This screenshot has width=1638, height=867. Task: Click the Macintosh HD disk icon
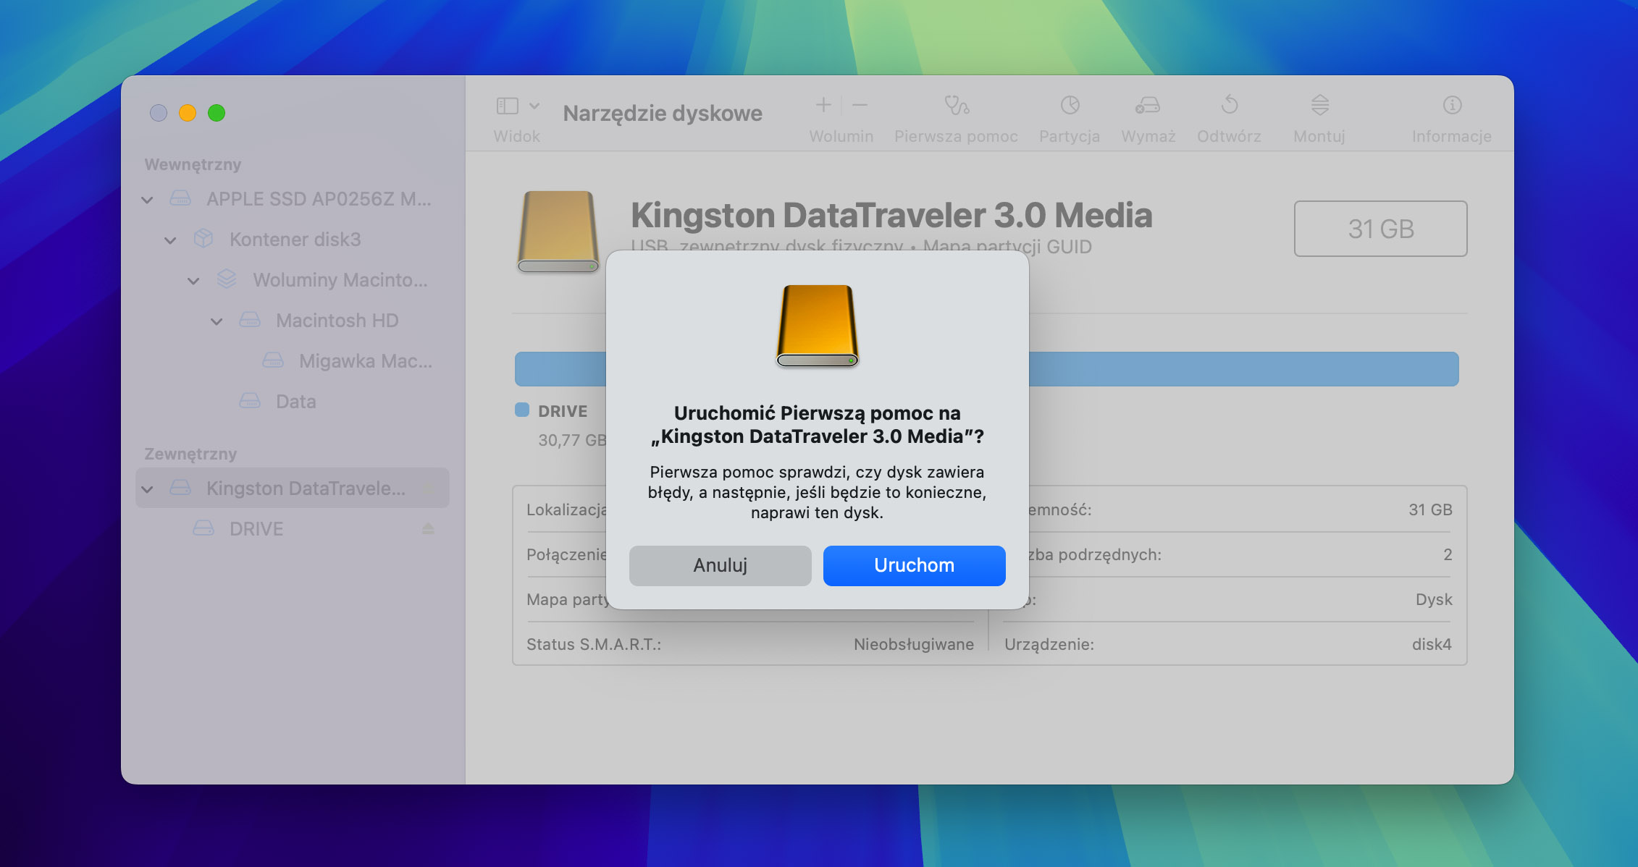pyautogui.click(x=250, y=320)
